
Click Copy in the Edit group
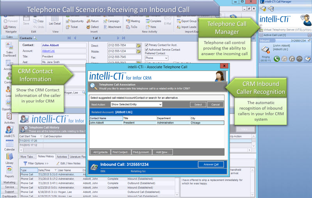(38, 21)
